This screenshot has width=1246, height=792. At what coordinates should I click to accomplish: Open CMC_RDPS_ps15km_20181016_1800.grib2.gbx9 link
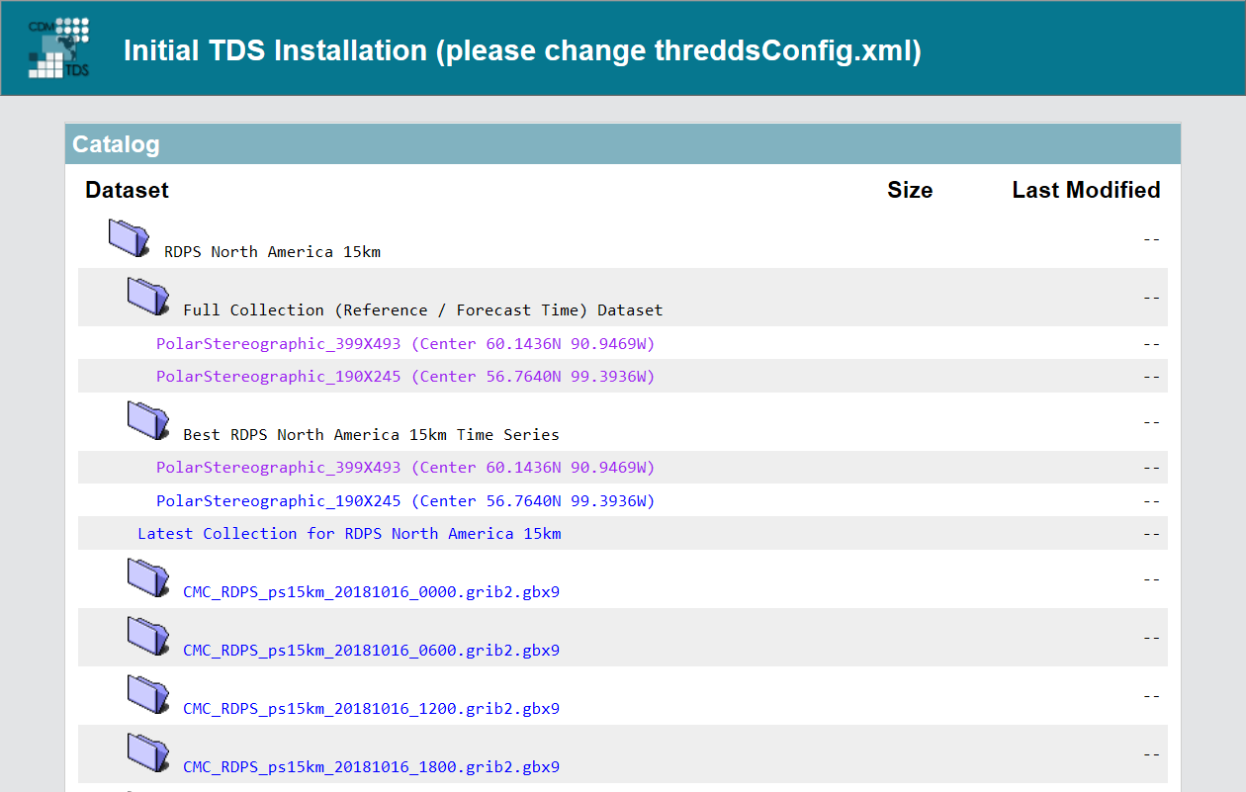371,768
